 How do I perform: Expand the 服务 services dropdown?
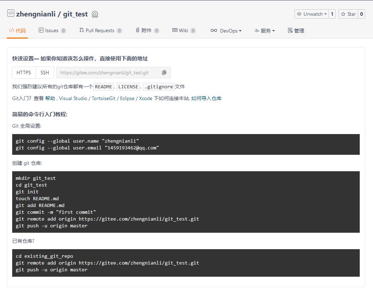(264, 30)
